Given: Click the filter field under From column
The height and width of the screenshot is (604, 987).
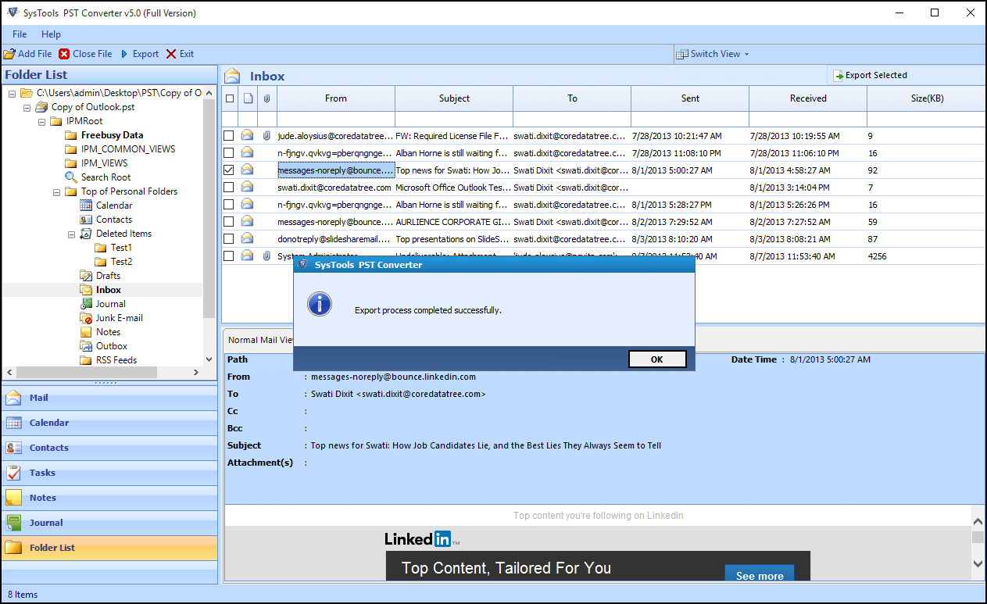Looking at the screenshot, I should point(336,119).
